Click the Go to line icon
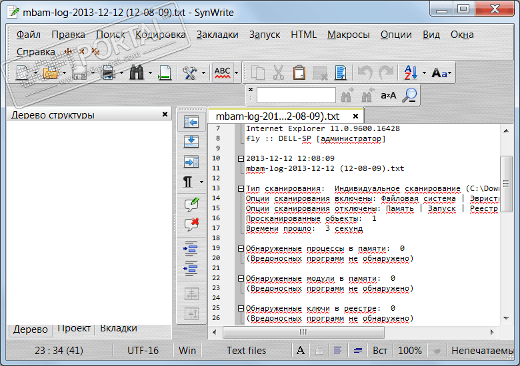 point(165,73)
